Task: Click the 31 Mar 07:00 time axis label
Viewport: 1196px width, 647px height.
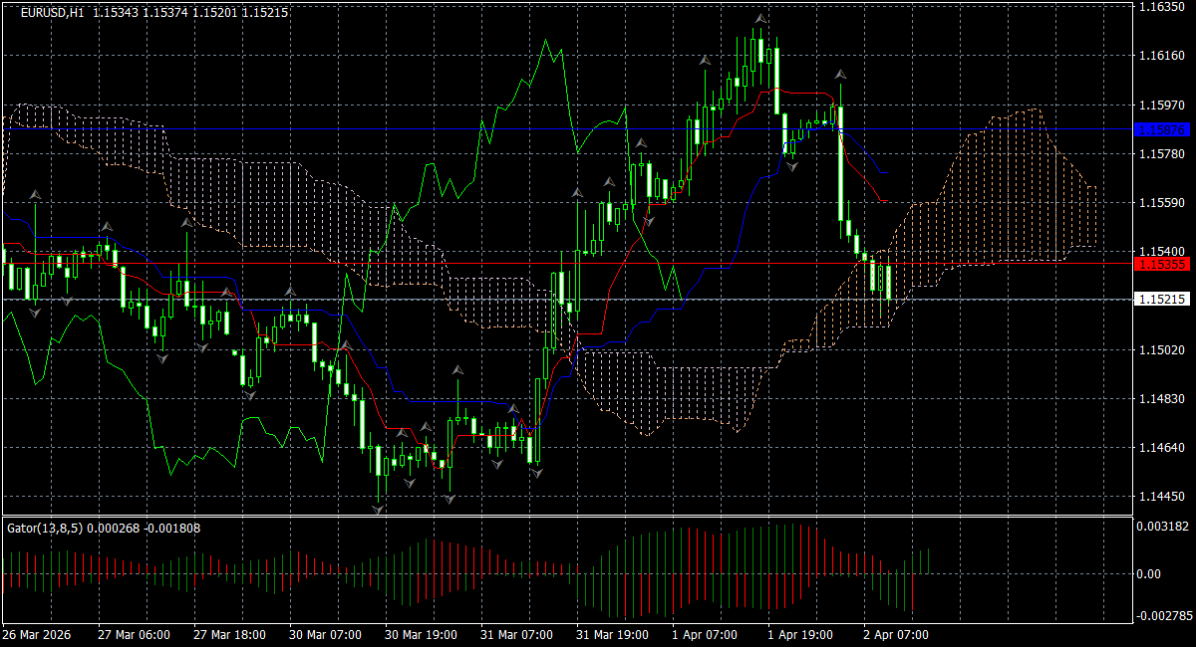Action: tap(514, 635)
